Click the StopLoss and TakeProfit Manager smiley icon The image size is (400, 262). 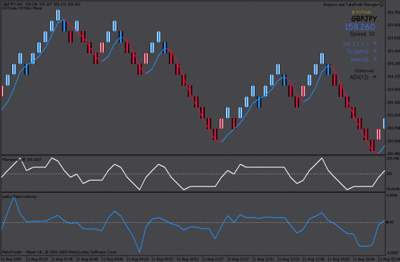click(x=381, y=4)
